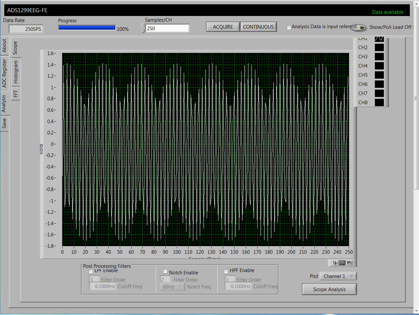The image size is (419, 315).
Task: Check Analysis Data is input referred
Action: (x=289, y=28)
